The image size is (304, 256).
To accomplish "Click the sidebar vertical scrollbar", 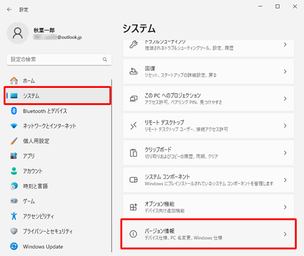I will point(111,166).
